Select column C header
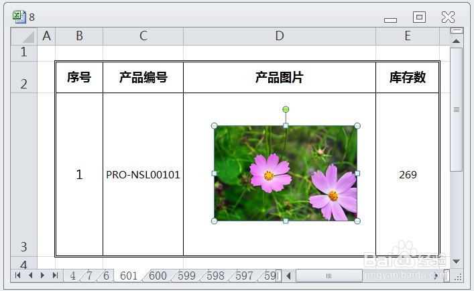 [143, 36]
